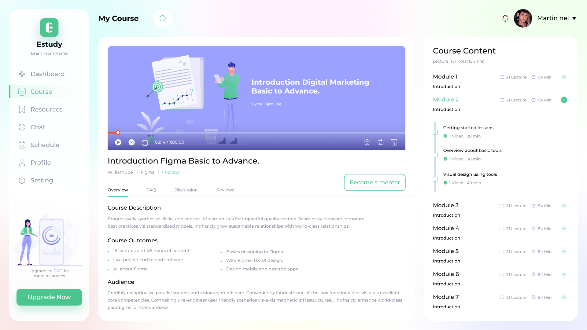Open the Reviews tab
Image resolution: width=587 pixels, height=330 pixels.
pos(225,190)
